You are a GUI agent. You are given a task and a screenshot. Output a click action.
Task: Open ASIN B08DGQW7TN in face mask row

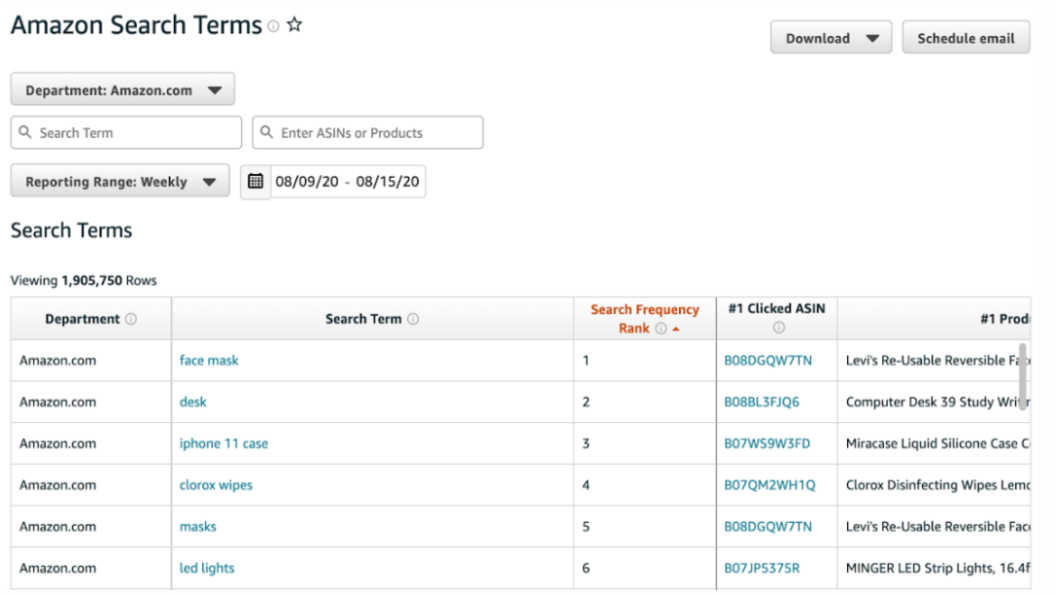[x=768, y=361]
